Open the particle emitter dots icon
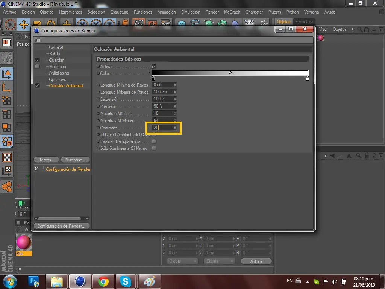This screenshot has height=289, width=385. click(x=264, y=23)
